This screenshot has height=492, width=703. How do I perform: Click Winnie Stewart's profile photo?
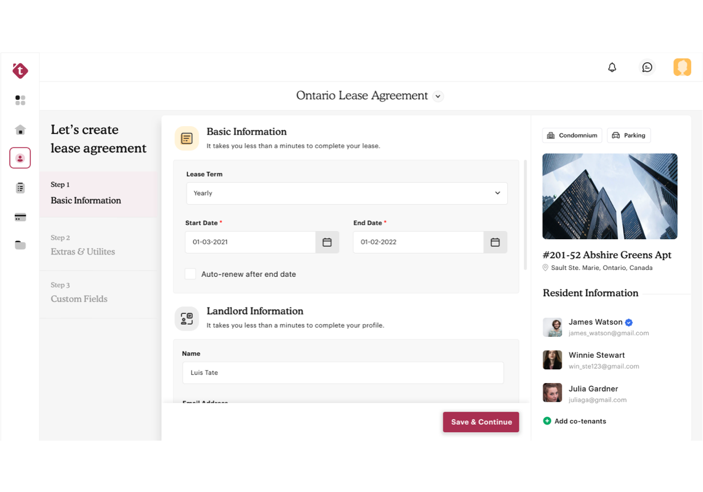(x=552, y=360)
